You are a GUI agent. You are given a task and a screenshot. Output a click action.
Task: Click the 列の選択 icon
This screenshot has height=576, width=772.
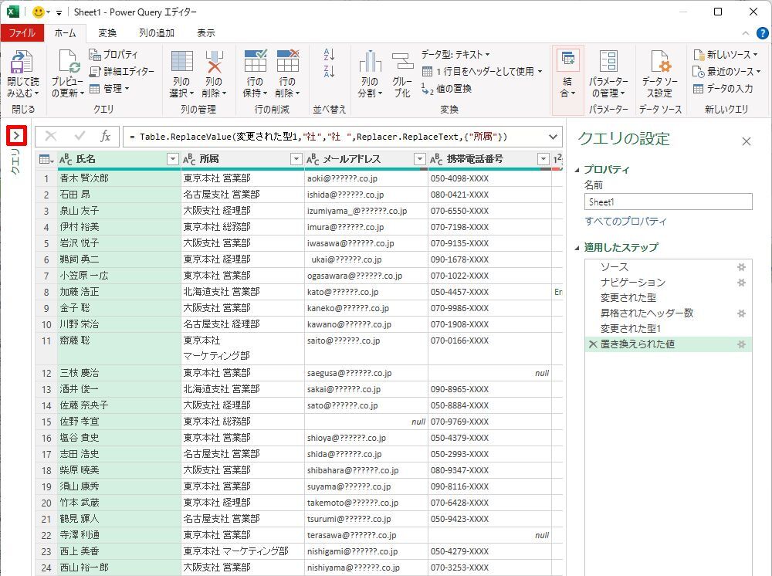[181, 62]
